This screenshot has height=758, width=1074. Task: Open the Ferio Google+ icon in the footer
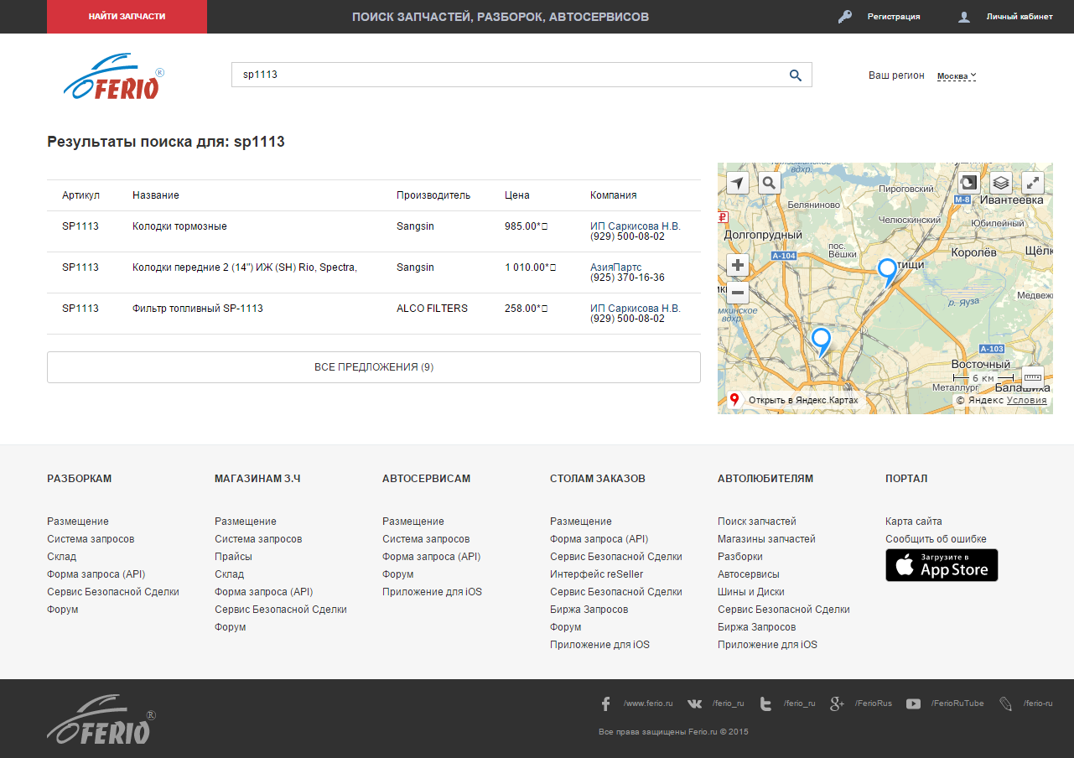click(x=837, y=703)
